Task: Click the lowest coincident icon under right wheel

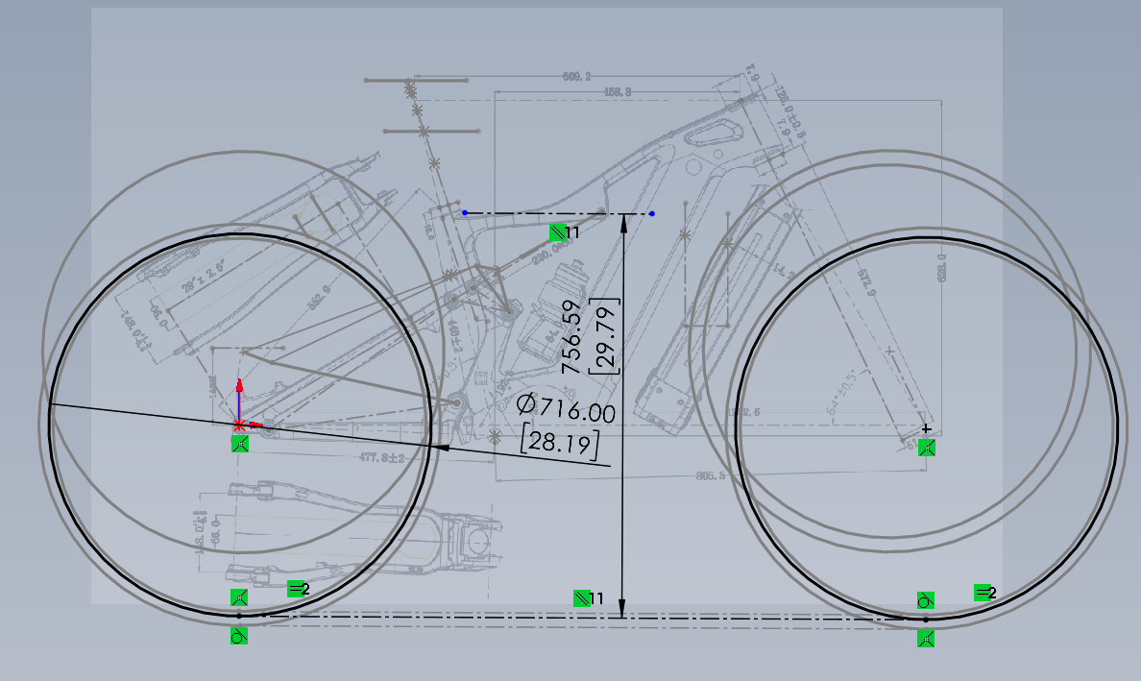Action: 926,639
